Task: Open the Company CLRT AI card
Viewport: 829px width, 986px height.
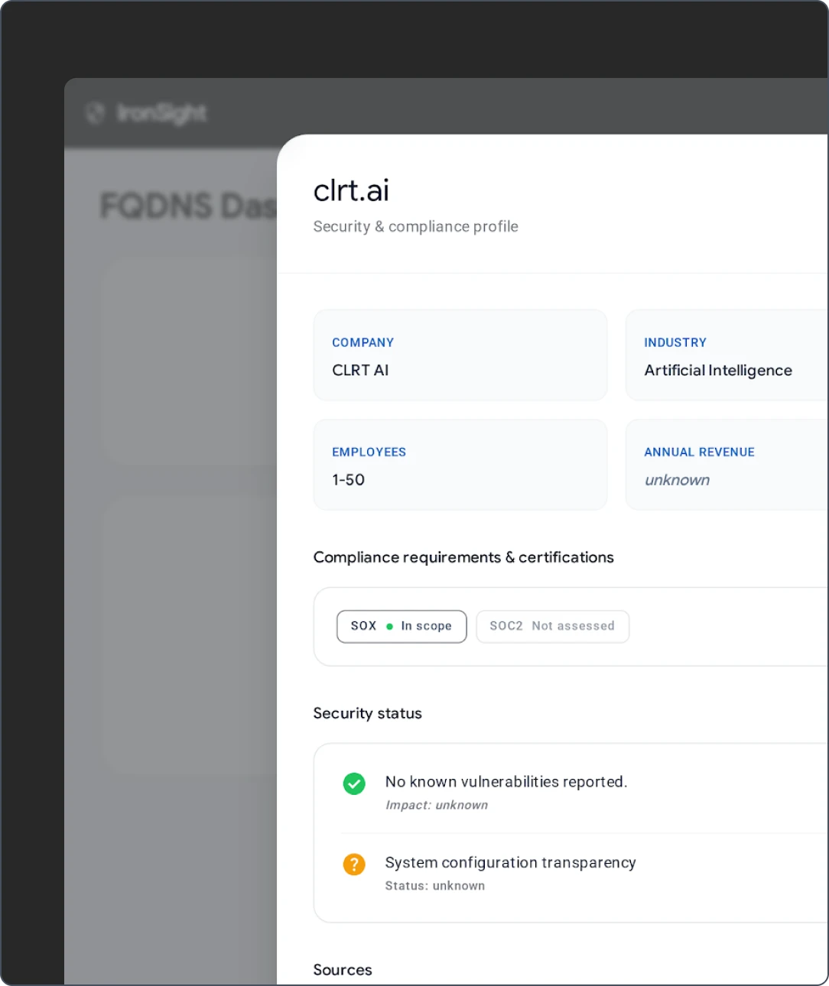Action: (x=460, y=355)
